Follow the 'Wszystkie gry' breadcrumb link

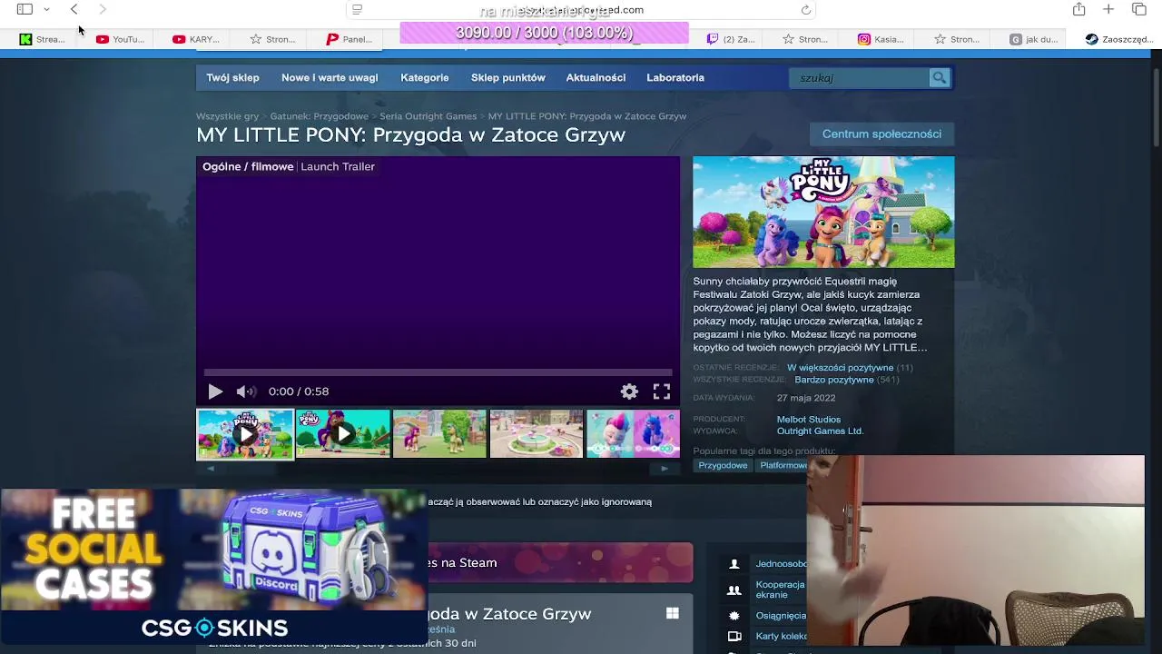coord(227,116)
